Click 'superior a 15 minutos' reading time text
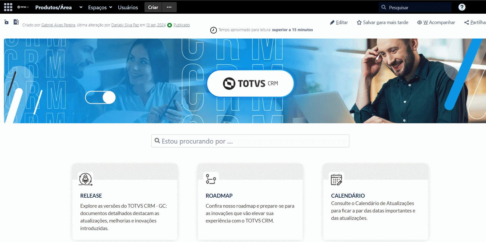This screenshot has height=242, width=486. point(292,30)
